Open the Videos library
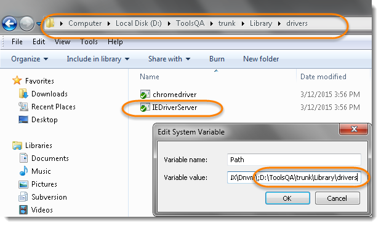The height and width of the screenshot is (226, 381). [x=42, y=210]
